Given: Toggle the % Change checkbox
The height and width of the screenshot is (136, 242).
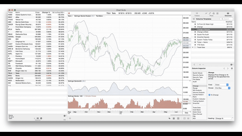Looking at the screenshot, I should pyautogui.click(x=209, y=95).
